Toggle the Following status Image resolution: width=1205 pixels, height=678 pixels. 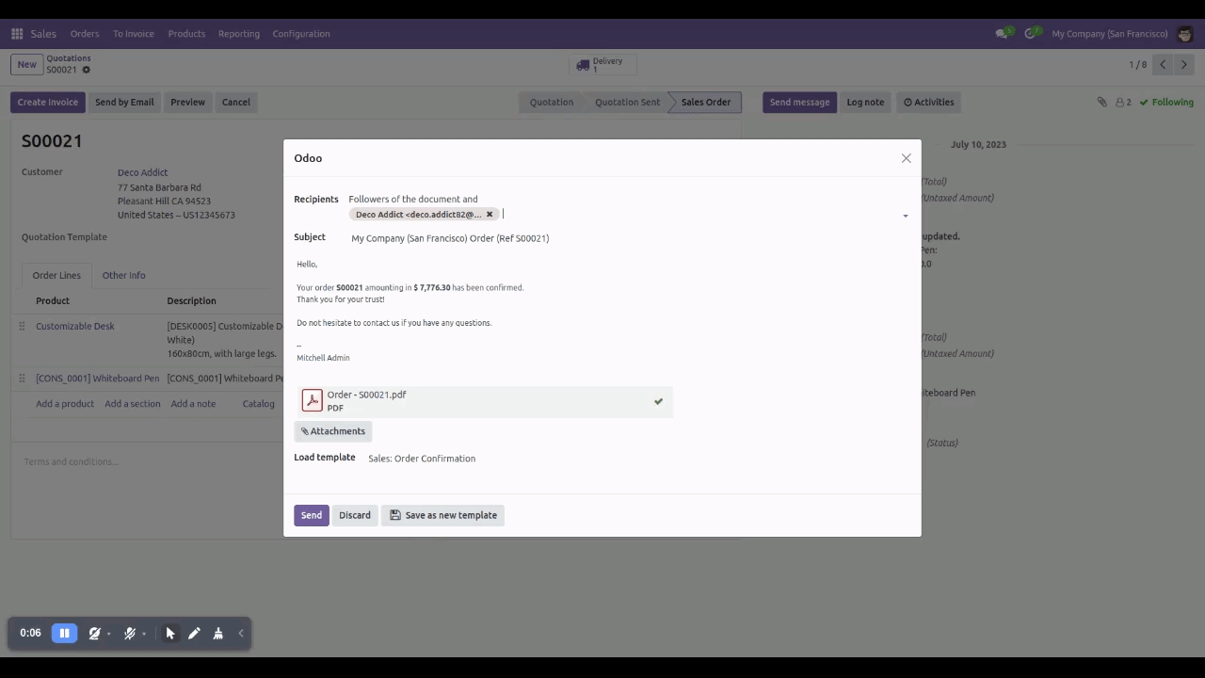coord(1165,103)
